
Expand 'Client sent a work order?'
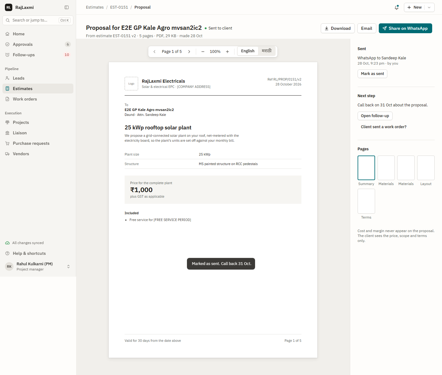tap(384, 127)
